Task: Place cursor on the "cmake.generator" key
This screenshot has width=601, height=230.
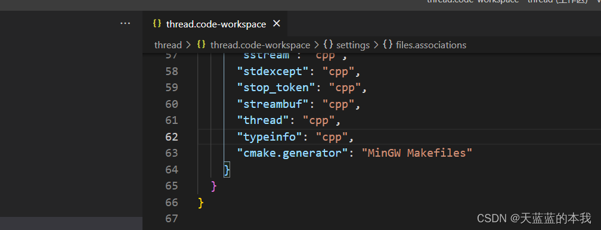Action: [x=293, y=153]
